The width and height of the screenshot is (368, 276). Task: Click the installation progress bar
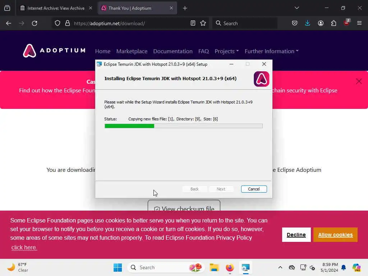[x=184, y=126]
